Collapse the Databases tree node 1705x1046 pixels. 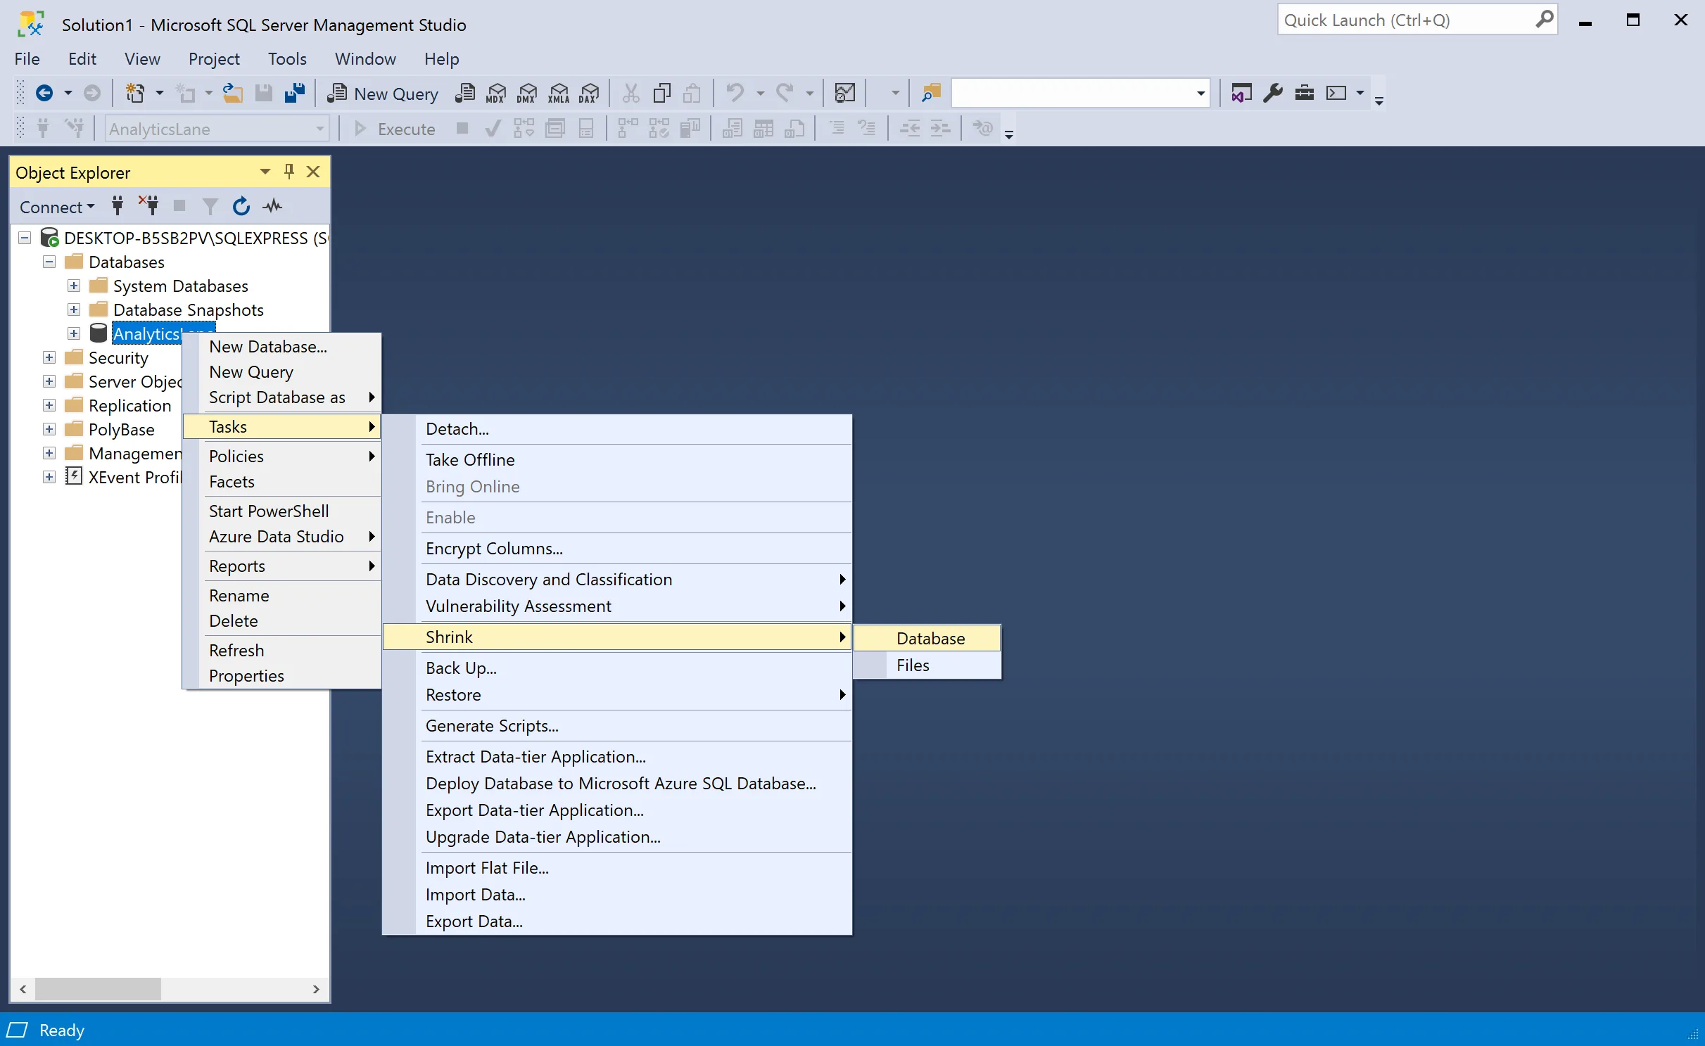pyautogui.click(x=49, y=262)
